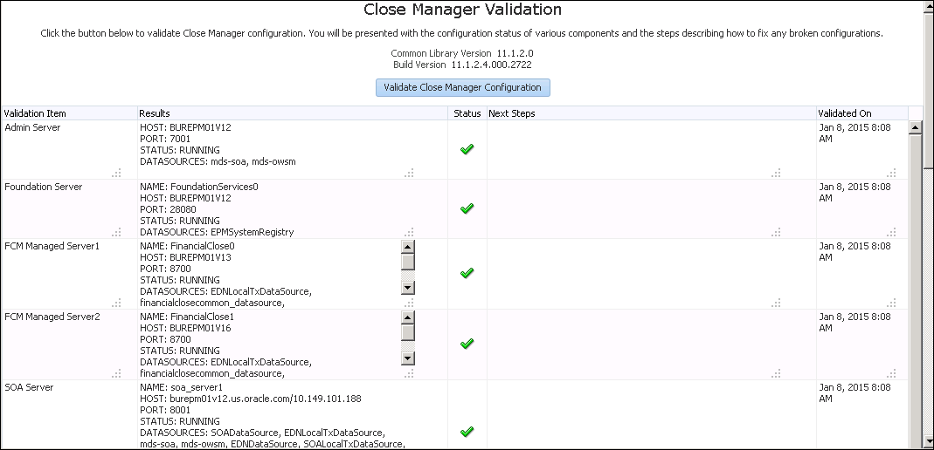Click resize grip in Foundation Server item cell

click(116, 232)
